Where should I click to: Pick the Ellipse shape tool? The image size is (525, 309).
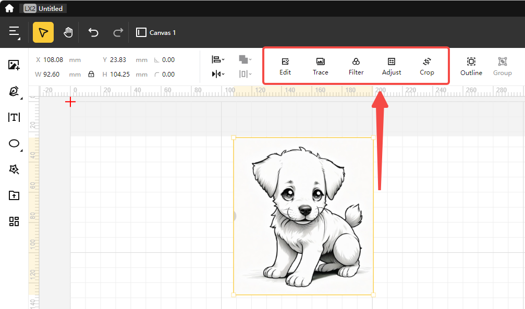(x=14, y=143)
